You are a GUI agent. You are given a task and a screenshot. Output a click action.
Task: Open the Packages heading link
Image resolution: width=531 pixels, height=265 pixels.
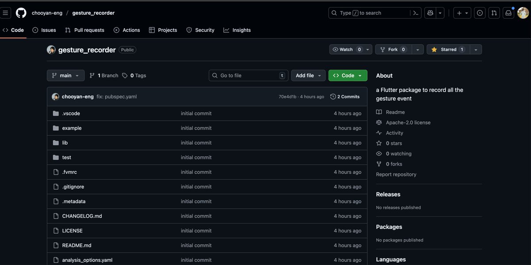[x=389, y=227]
